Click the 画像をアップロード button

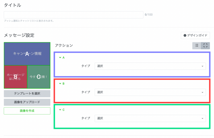27,102
